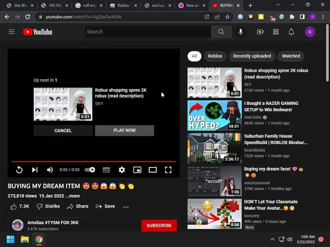Select the Roblox filter chip
This screenshot has width=330, height=247.
(215, 56)
